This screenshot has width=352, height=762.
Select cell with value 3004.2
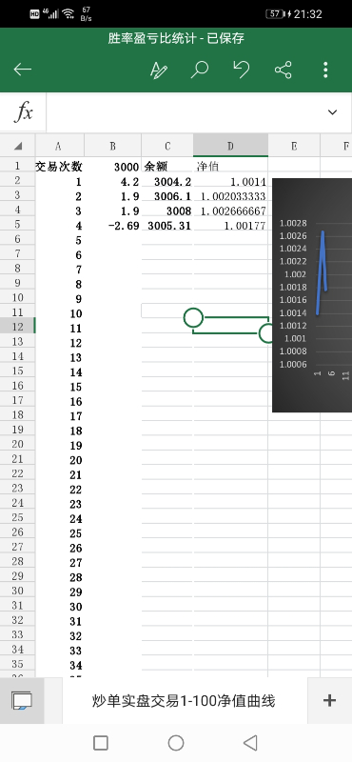click(167, 182)
